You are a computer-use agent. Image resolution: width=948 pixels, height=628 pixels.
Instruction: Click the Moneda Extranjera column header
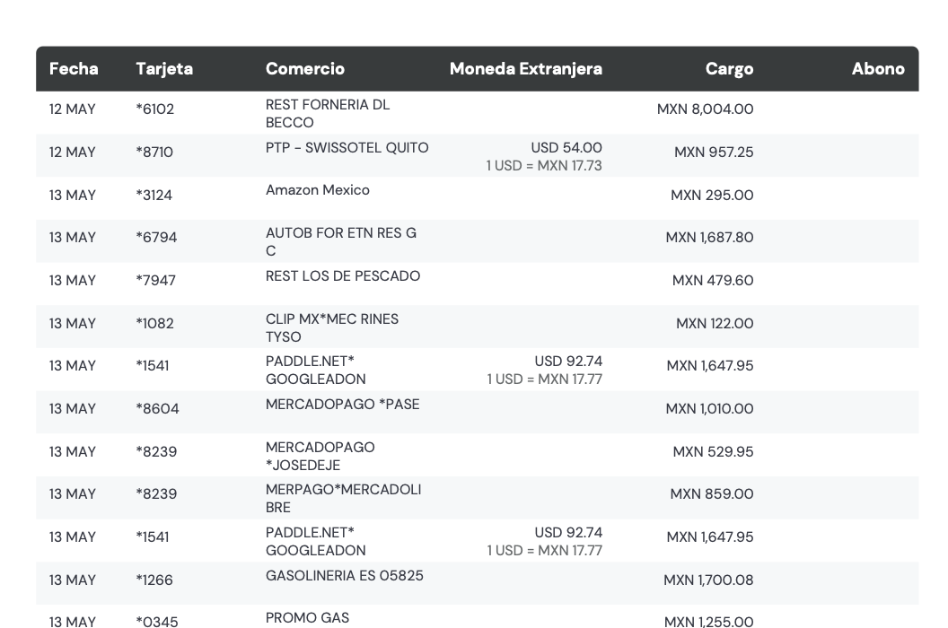point(525,69)
